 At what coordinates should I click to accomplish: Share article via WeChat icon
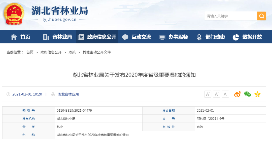click(248, 94)
